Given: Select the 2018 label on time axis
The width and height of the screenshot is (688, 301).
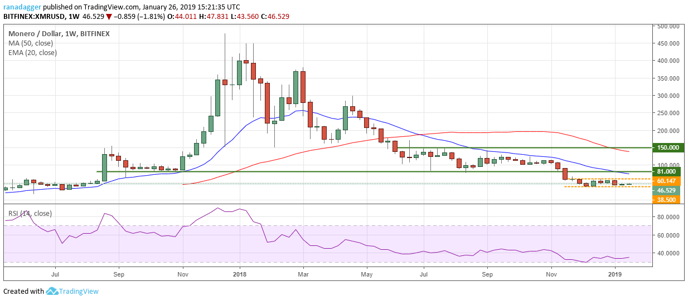Looking at the screenshot, I should click(240, 274).
